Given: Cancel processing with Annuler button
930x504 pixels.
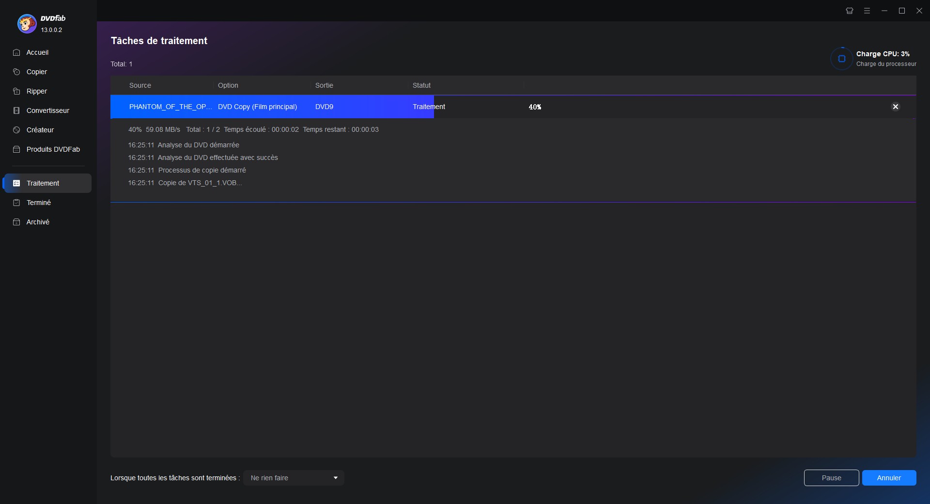Looking at the screenshot, I should click(x=889, y=478).
